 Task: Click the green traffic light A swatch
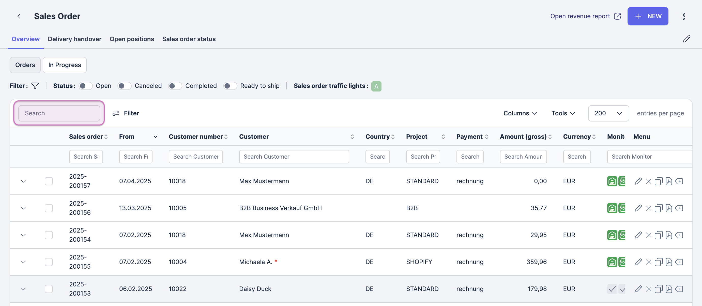pyautogui.click(x=376, y=86)
